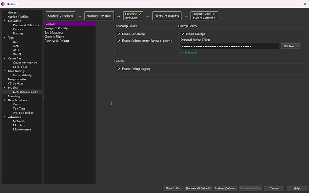This screenshot has height=193, width=309.
Task: Collapse the Metadata tree section
Action: point(4,21)
